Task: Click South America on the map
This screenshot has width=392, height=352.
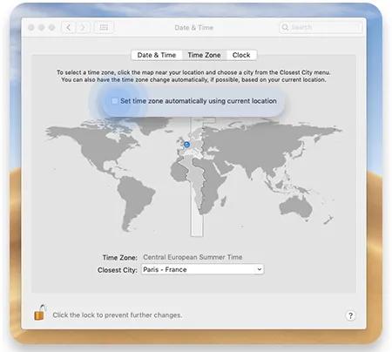Action: tap(136, 200)
